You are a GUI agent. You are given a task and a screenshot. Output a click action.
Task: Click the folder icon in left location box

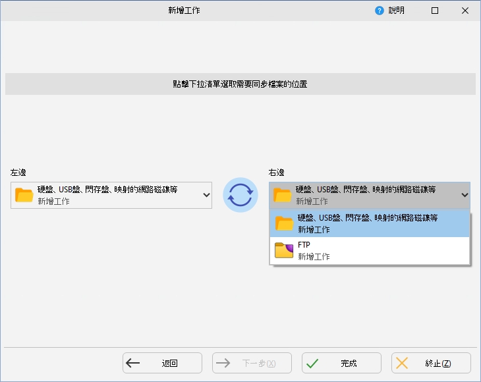[24, 195]
